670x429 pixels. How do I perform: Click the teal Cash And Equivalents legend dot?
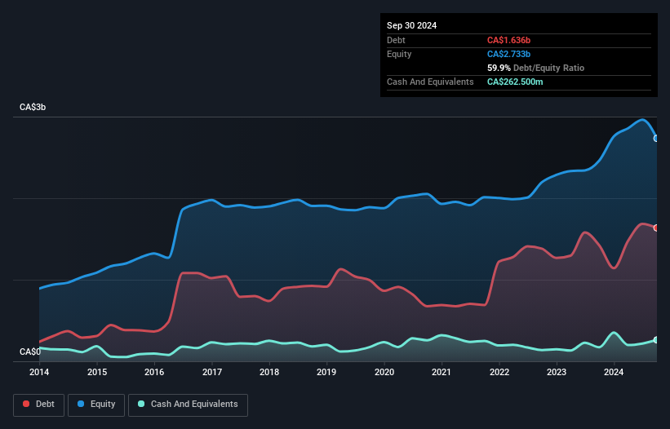pos(141,404)
